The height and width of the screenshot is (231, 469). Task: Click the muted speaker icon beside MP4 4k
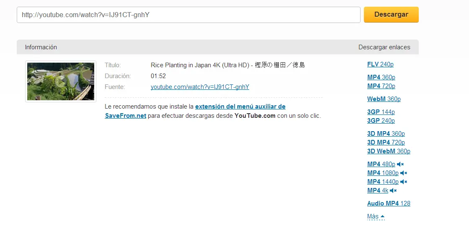[x=393, y=190]
